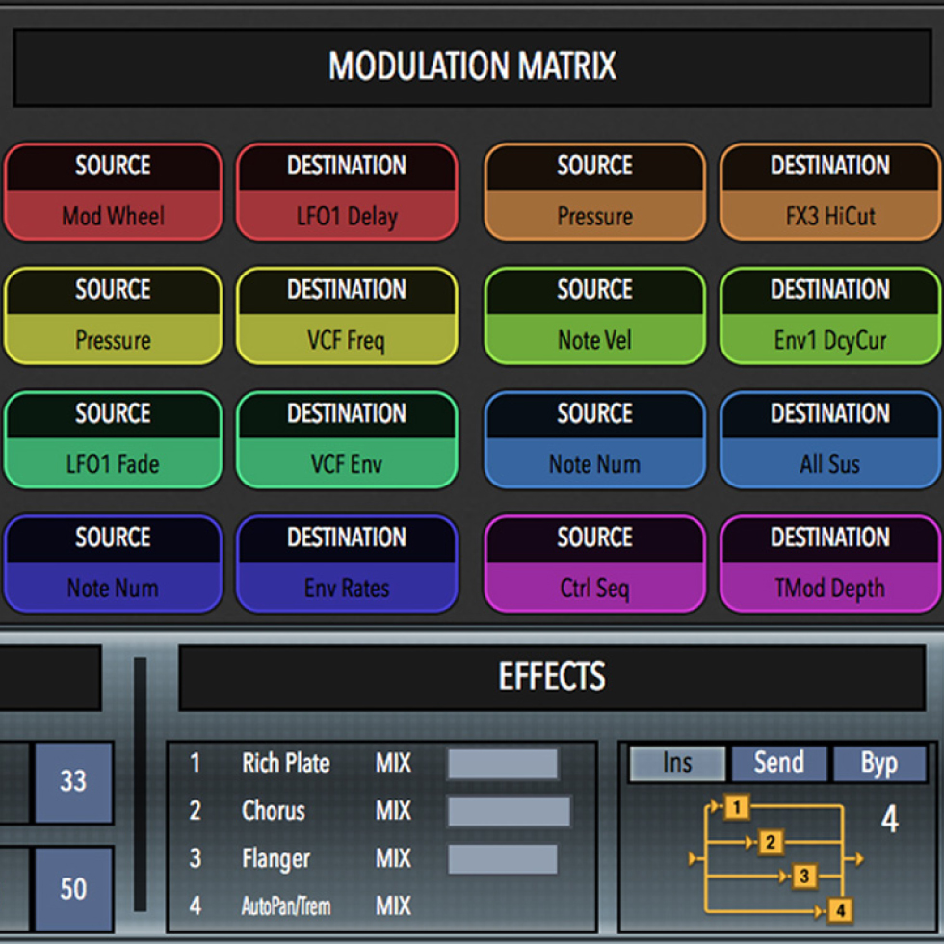Click the MIX label for Rich Plate

[393, 763]
